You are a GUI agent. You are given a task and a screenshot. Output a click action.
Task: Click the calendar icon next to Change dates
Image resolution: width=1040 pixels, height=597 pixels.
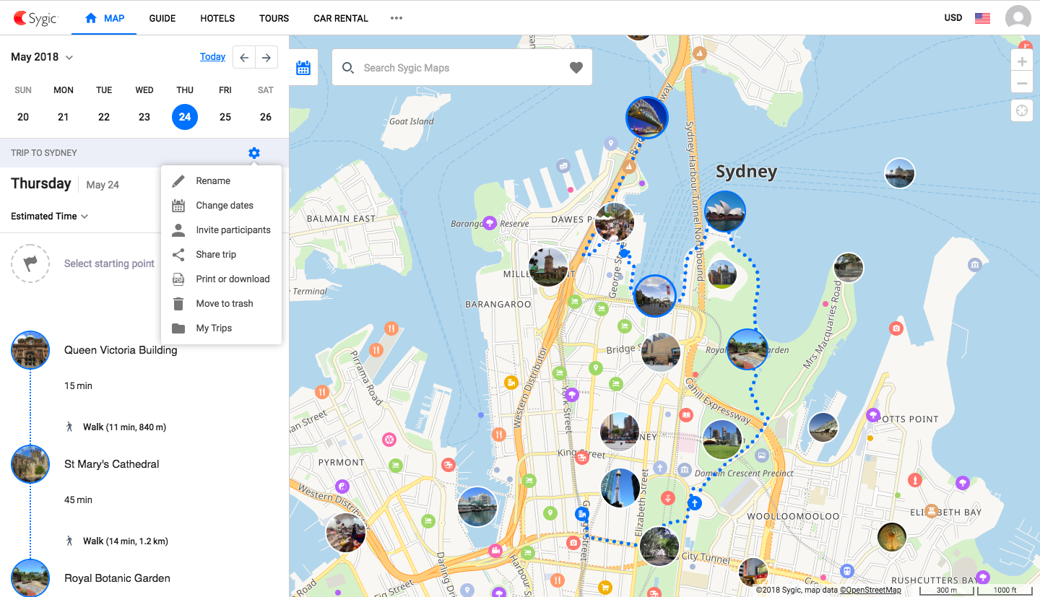[x=178, y=206]
